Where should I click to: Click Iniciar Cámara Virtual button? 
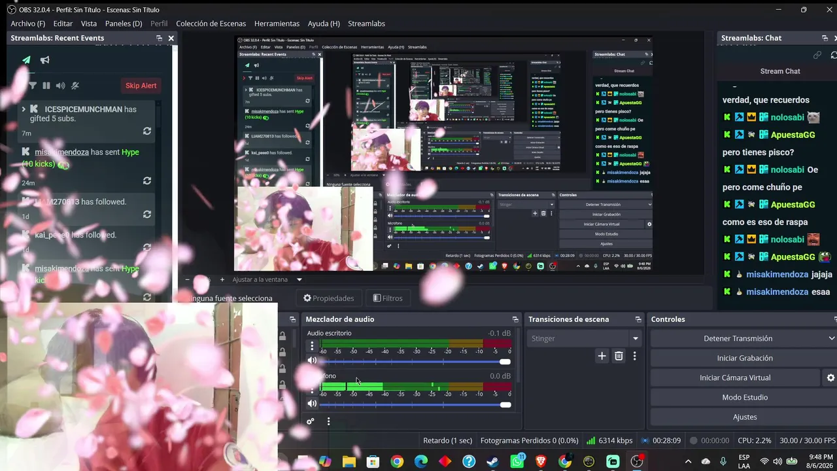pos(735,377)
